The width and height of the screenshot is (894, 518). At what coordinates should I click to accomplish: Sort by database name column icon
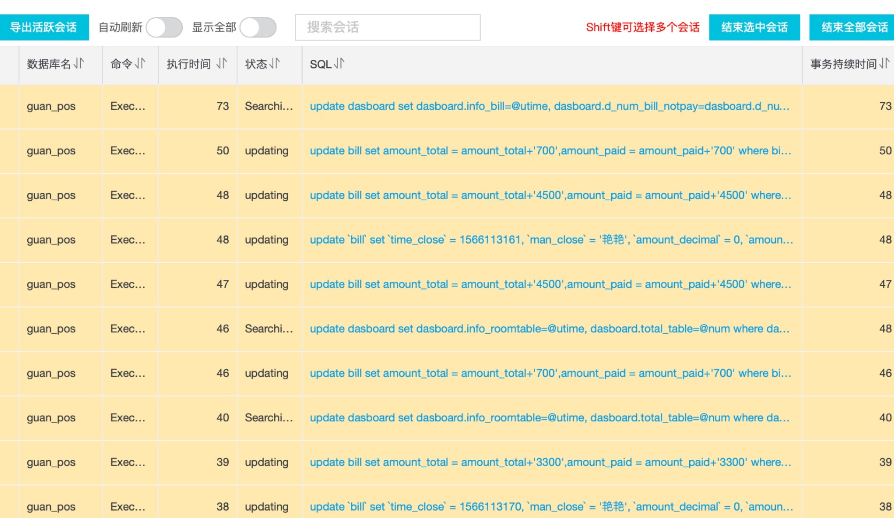click(79, 64)
